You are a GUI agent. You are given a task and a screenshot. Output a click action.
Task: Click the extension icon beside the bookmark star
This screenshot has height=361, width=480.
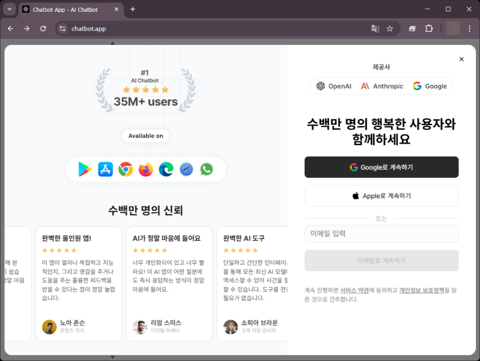pyautogui.click(x=412, y=29)
